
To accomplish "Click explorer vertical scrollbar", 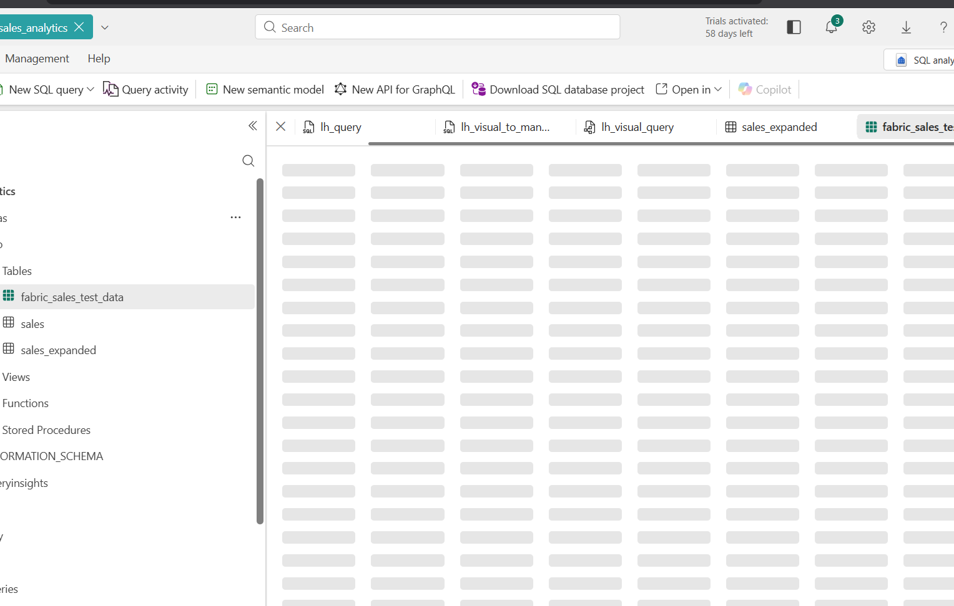I will 260,352.
